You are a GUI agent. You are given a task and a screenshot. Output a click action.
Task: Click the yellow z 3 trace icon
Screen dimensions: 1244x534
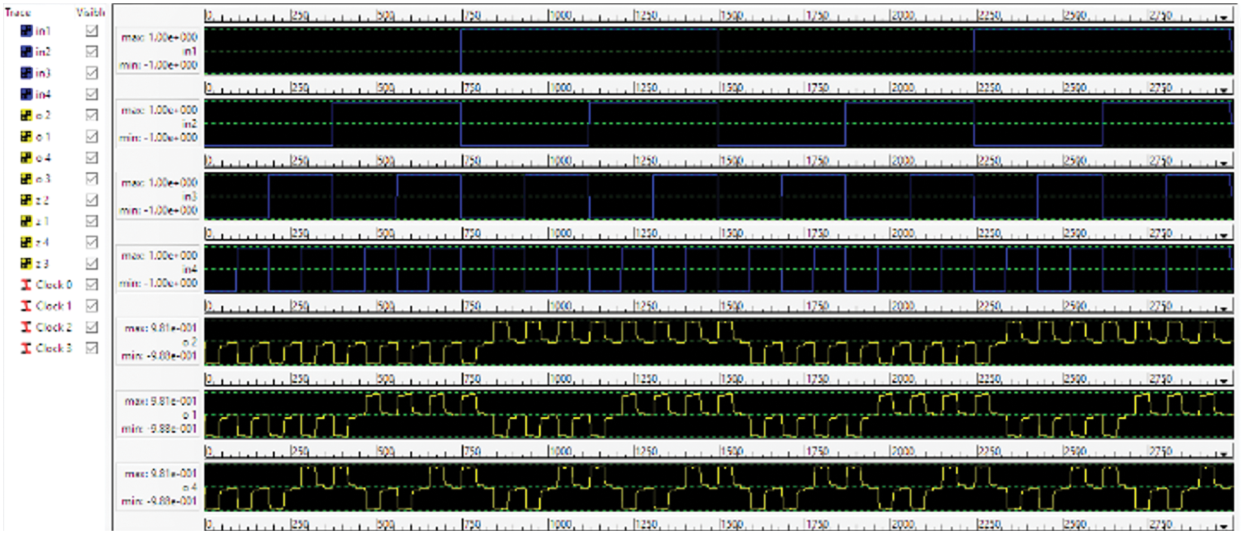click(x=26, y=263)
